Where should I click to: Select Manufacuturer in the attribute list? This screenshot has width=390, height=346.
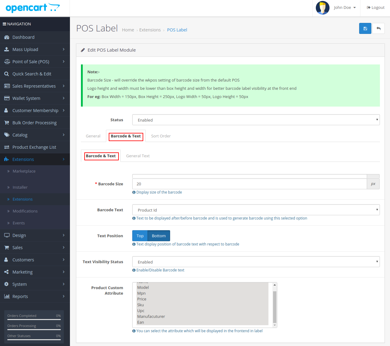tap(202, 317)
